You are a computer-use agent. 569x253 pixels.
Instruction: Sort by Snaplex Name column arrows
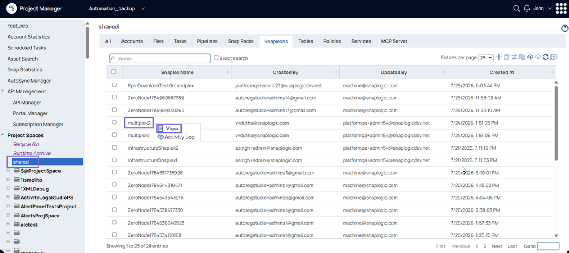(x=228, y=73)
